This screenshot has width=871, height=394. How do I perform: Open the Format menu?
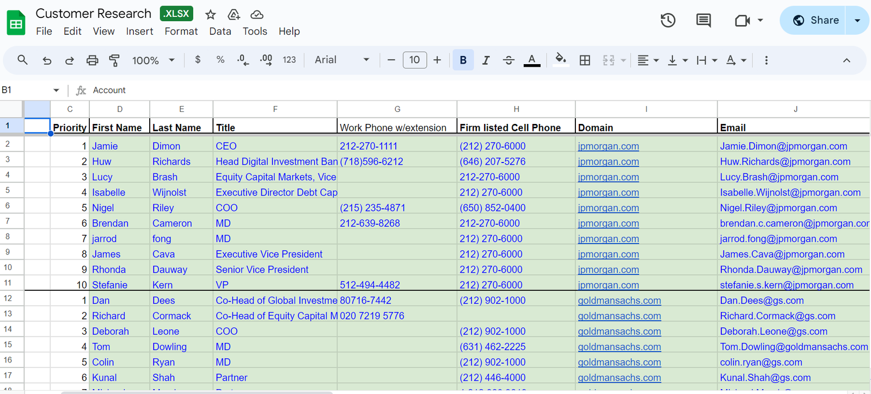(181, 32)
